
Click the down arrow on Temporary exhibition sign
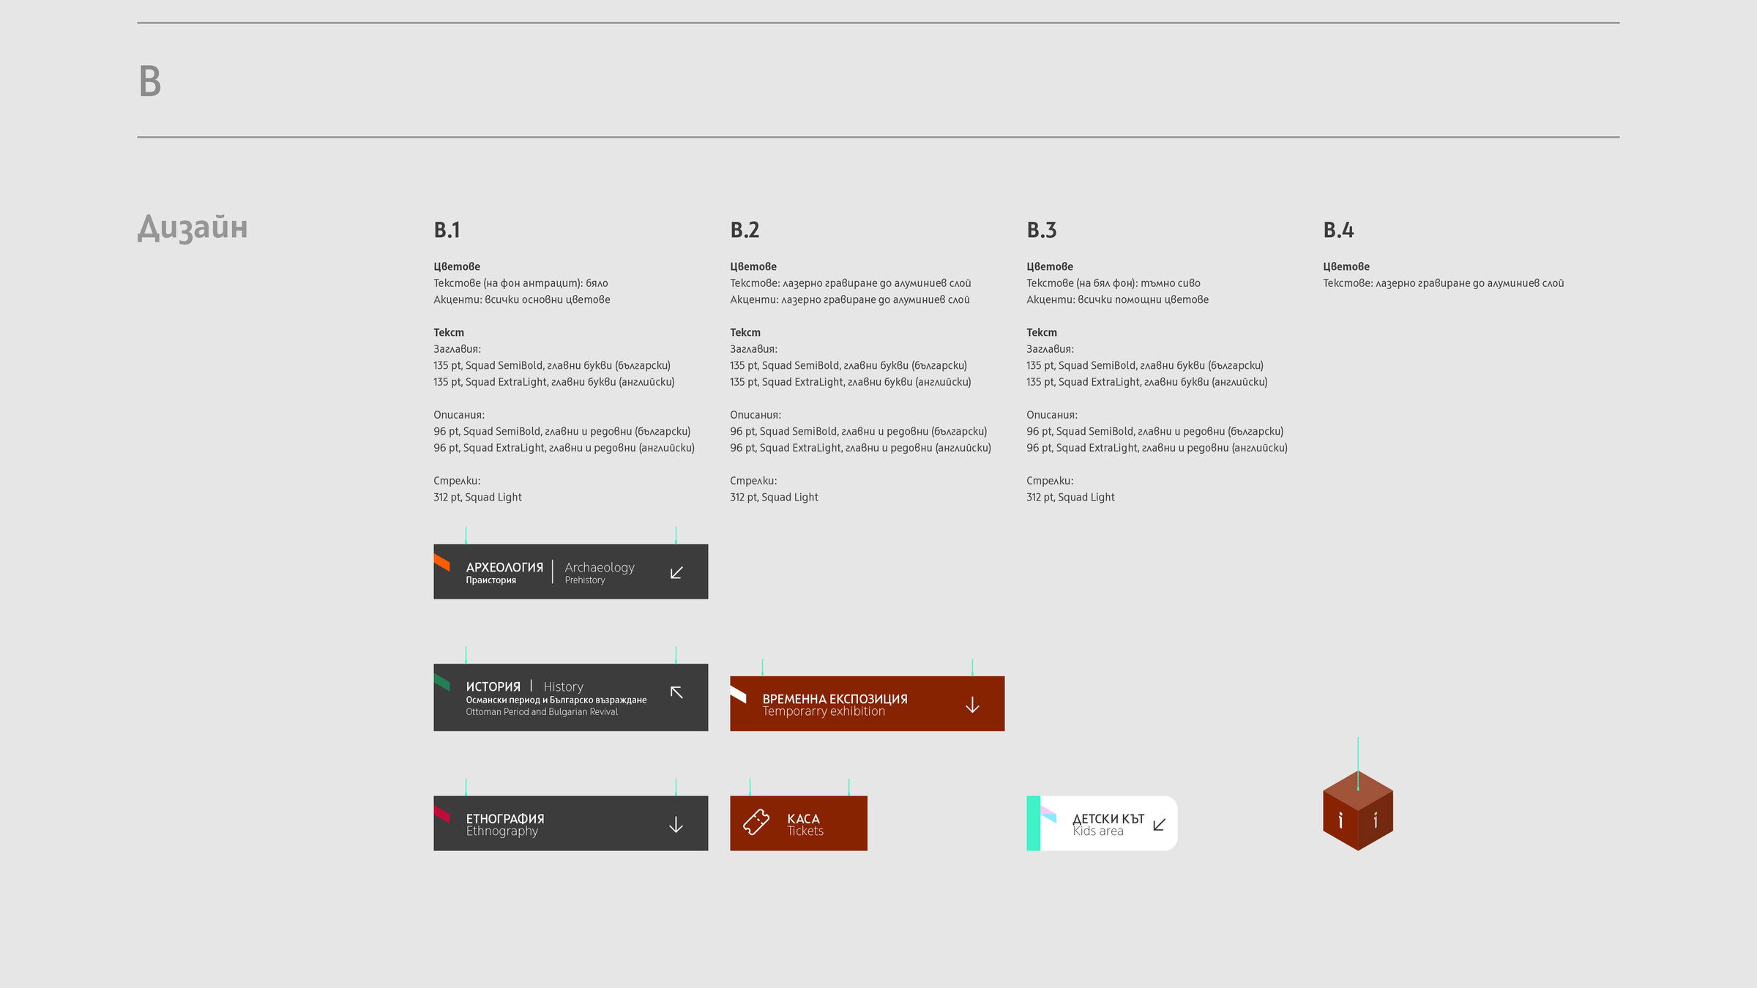tap(972, 705)
